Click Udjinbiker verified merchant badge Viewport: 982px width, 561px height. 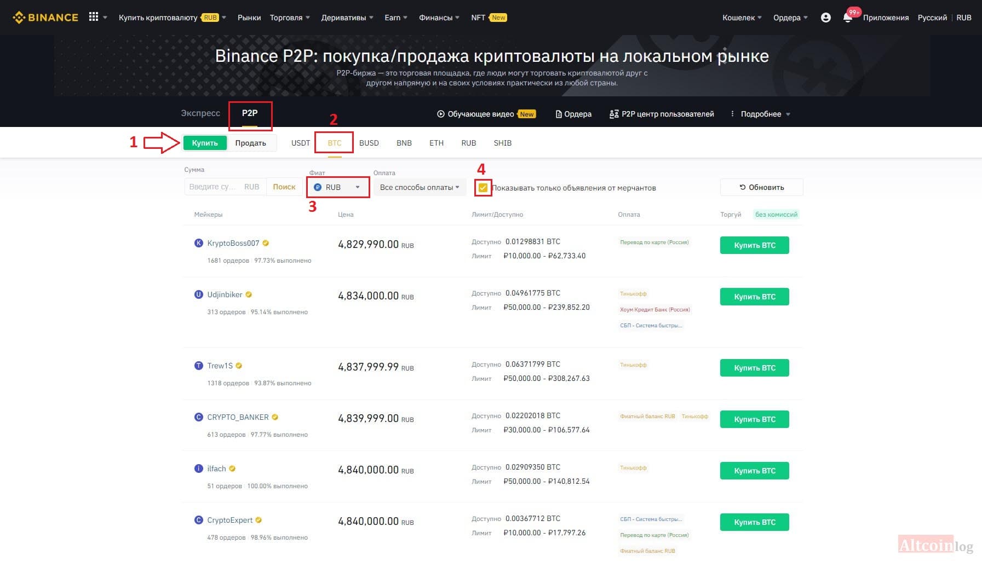249,294
